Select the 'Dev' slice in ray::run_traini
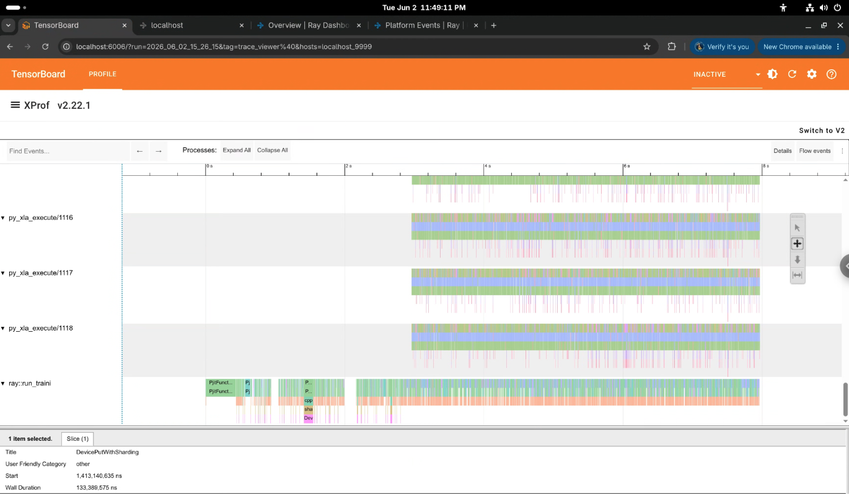Image resolution: width=849 pixels, height=494 pixels. pyautogui.click(x=309, y=418)
